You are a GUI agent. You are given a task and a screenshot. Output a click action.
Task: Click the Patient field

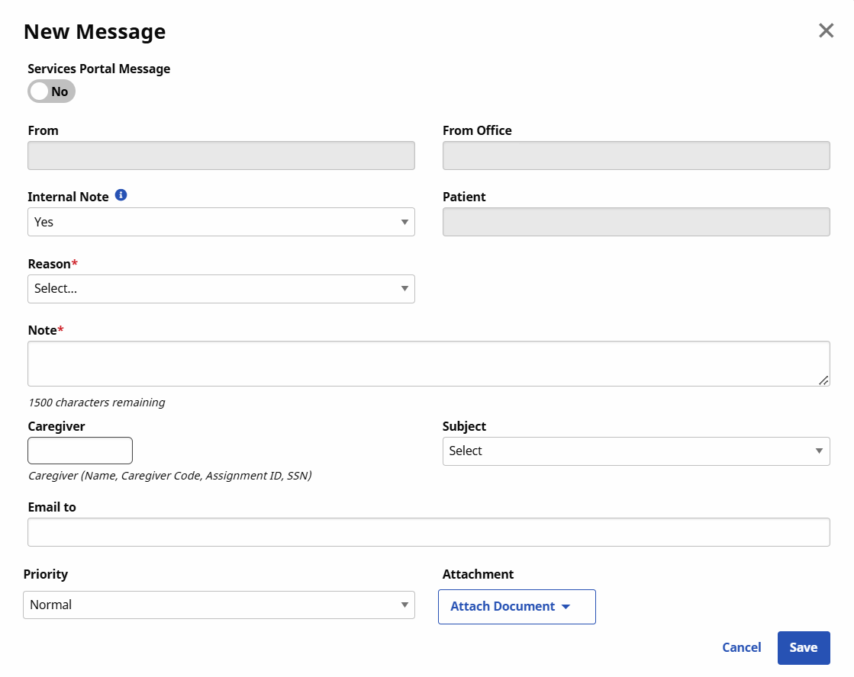coord(636,222)
